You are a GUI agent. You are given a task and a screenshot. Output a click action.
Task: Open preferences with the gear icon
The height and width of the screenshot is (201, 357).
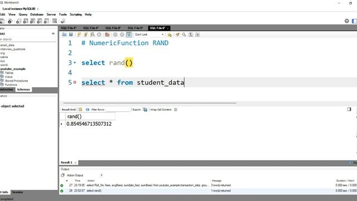coord(346,21)
